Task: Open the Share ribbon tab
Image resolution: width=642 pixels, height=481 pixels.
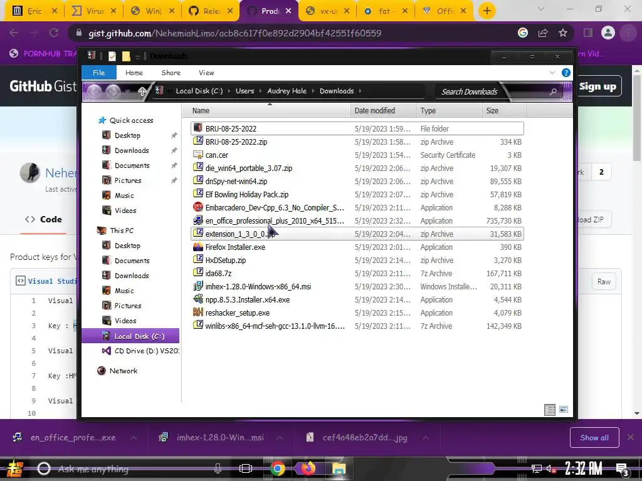Action: (171, 73)
